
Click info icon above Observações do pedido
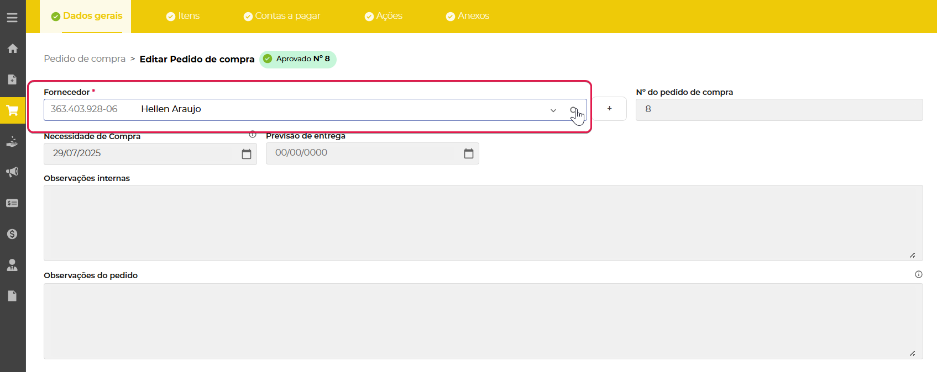pos(918,274)
